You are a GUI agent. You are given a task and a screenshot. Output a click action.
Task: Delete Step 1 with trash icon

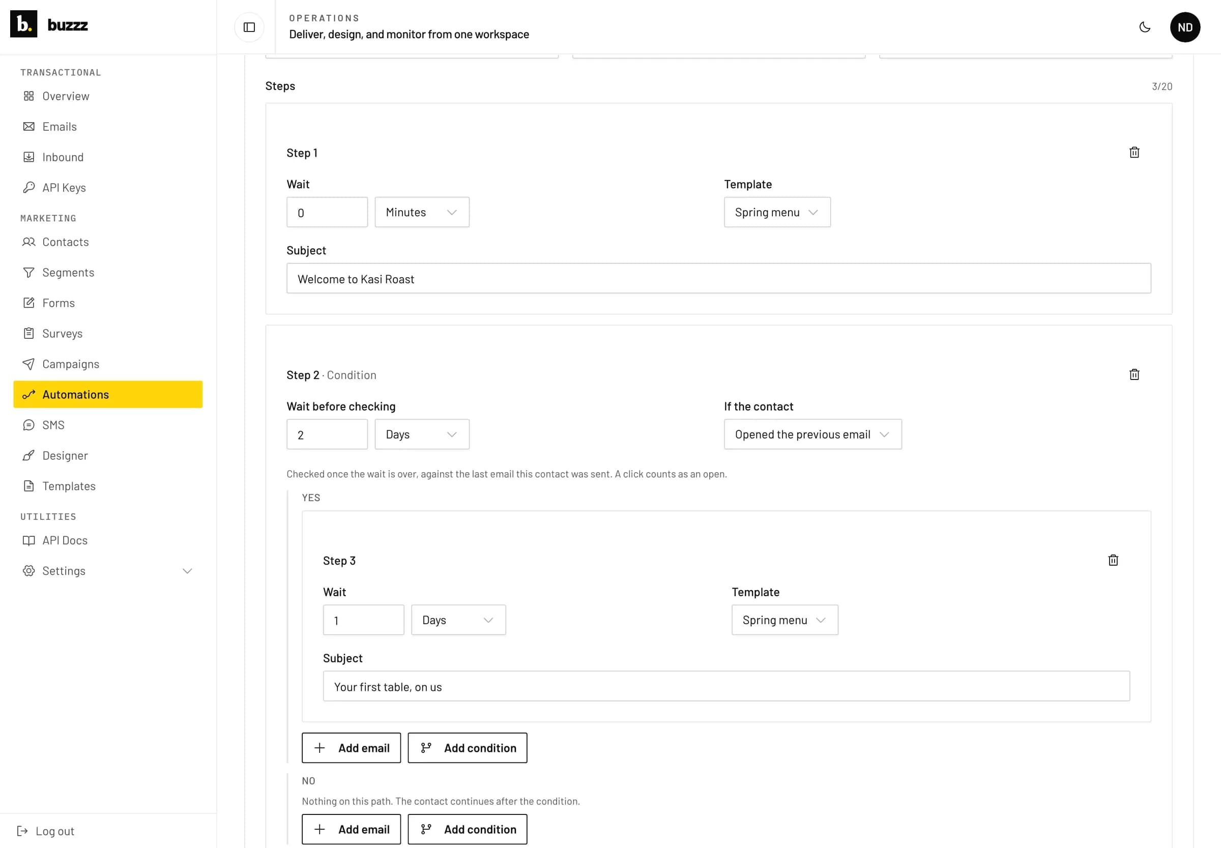click(1135, 153)
